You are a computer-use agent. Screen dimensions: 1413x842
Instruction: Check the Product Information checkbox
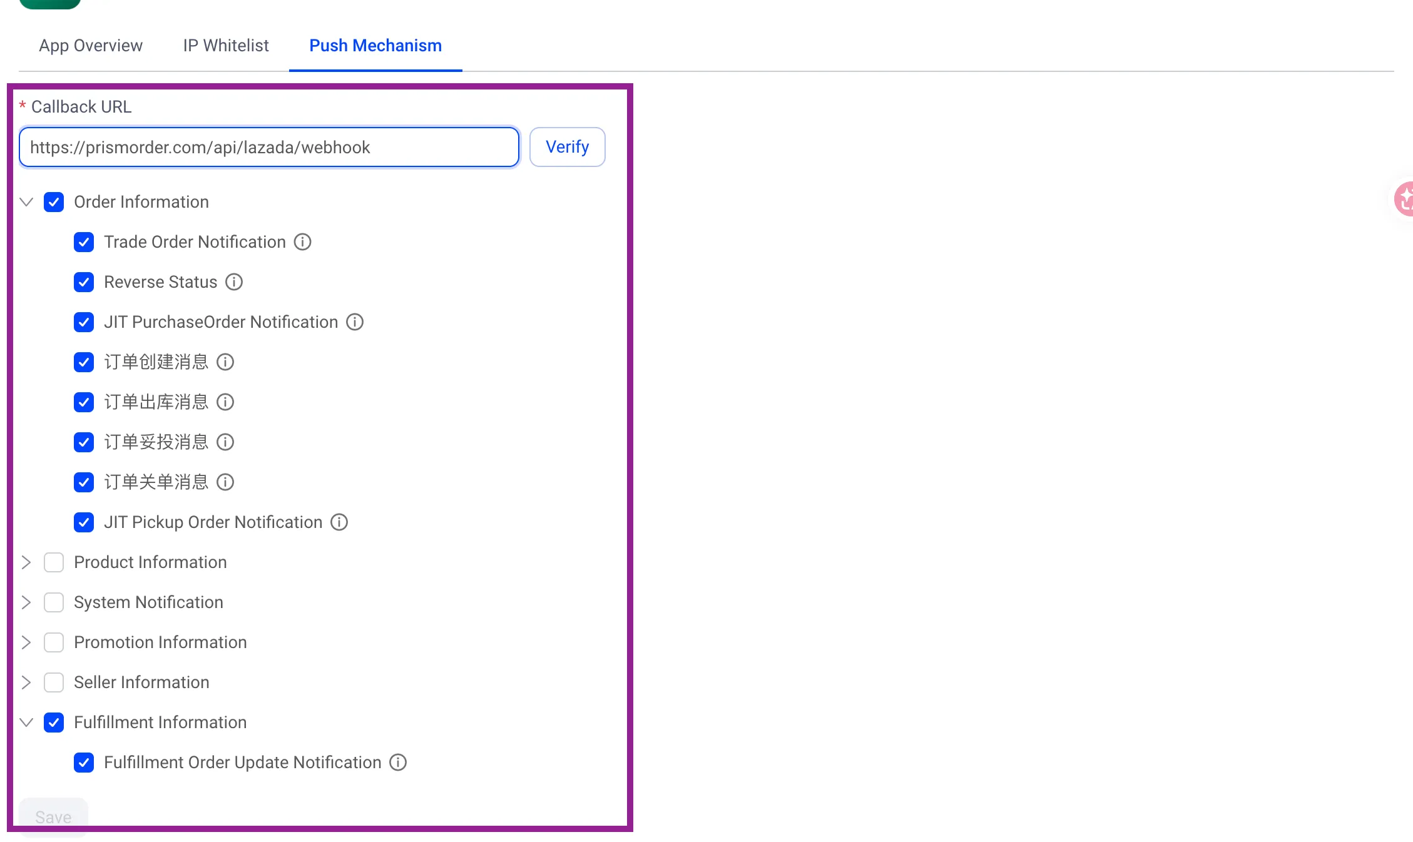54,562
